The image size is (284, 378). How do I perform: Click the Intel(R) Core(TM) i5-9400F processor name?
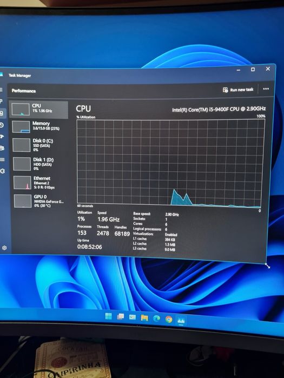click(x=219, y=109)
